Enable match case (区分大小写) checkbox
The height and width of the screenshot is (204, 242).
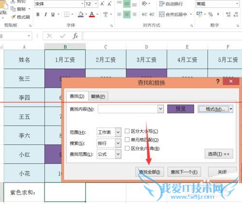coord(127,131)
